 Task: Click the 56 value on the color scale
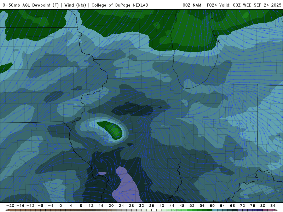pyautogui.click(x=202, y=206)
